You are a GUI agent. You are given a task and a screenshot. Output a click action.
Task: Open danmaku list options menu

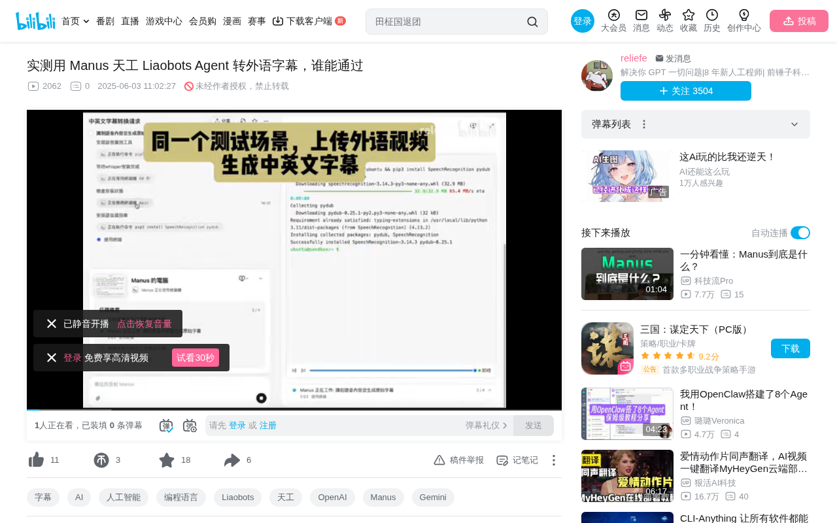[644, 124]
